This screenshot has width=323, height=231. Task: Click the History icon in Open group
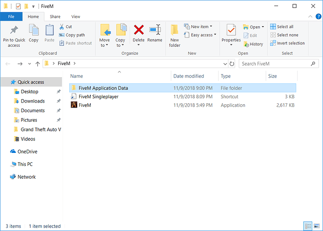pyautogui.click(x=253, y=44)
